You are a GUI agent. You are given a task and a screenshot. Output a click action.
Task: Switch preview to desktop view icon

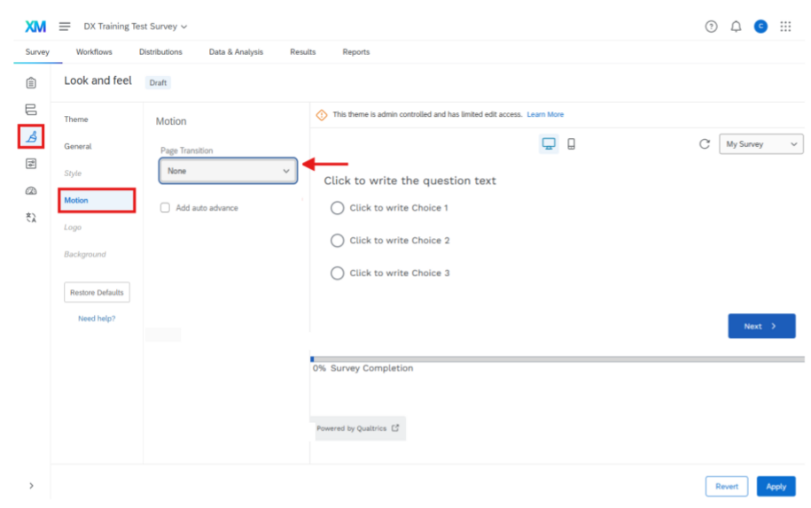point(549,144)
